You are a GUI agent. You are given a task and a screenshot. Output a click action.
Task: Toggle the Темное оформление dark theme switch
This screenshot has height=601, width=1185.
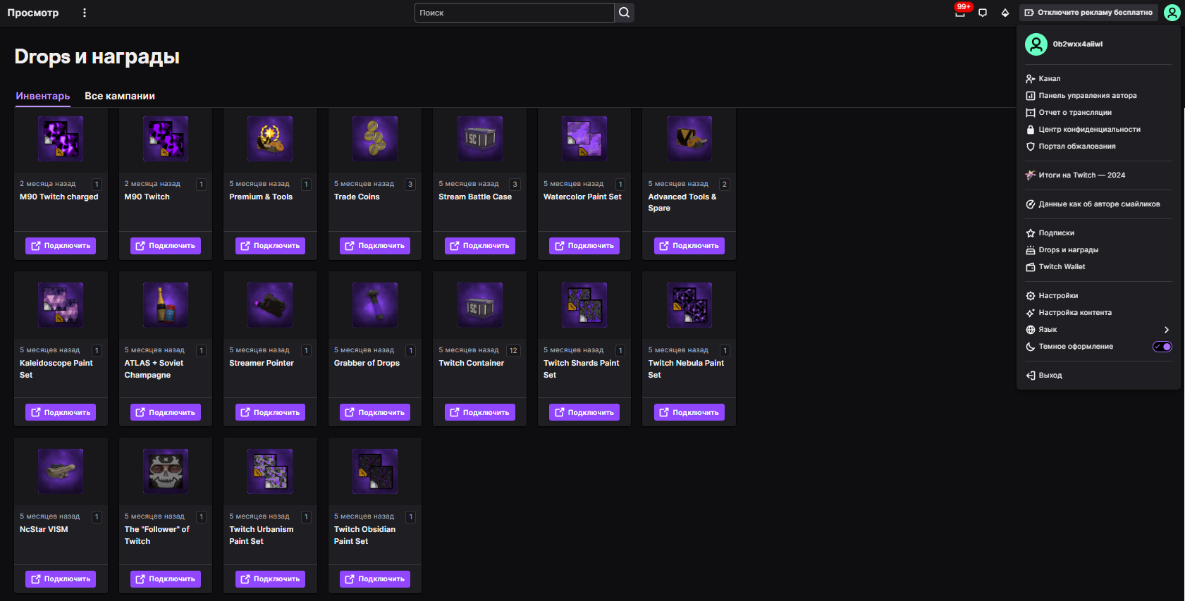1162,347
